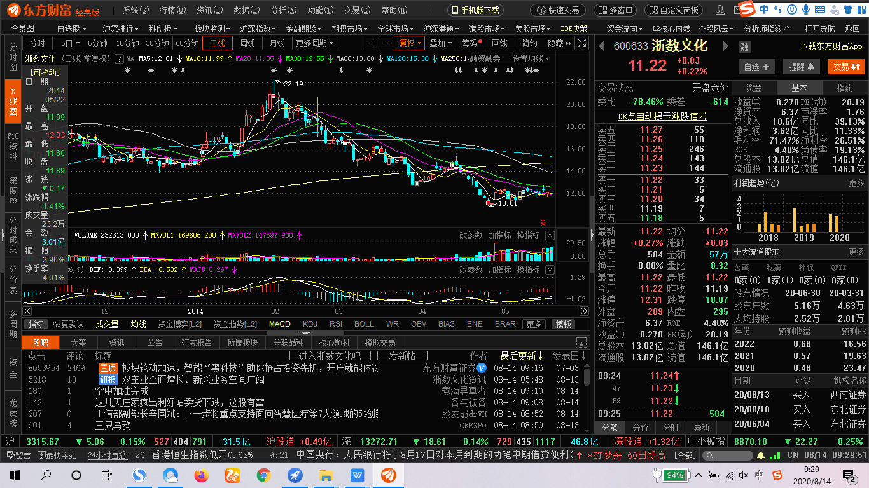Click the back arrow left of 600633
869x488 pixels.
coord(602,46)
